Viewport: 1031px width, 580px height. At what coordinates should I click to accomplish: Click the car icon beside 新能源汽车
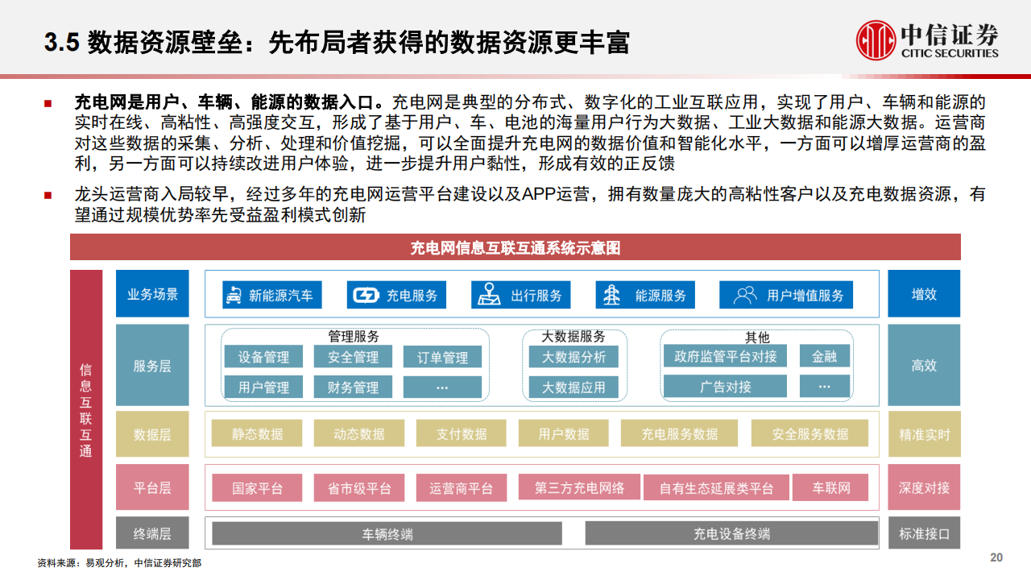234,295
